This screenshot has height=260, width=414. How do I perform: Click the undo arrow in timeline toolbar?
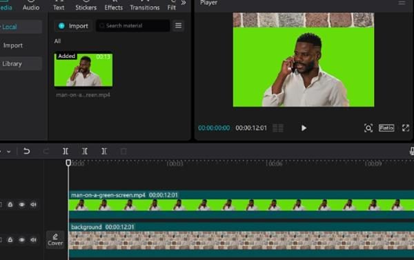26,151
